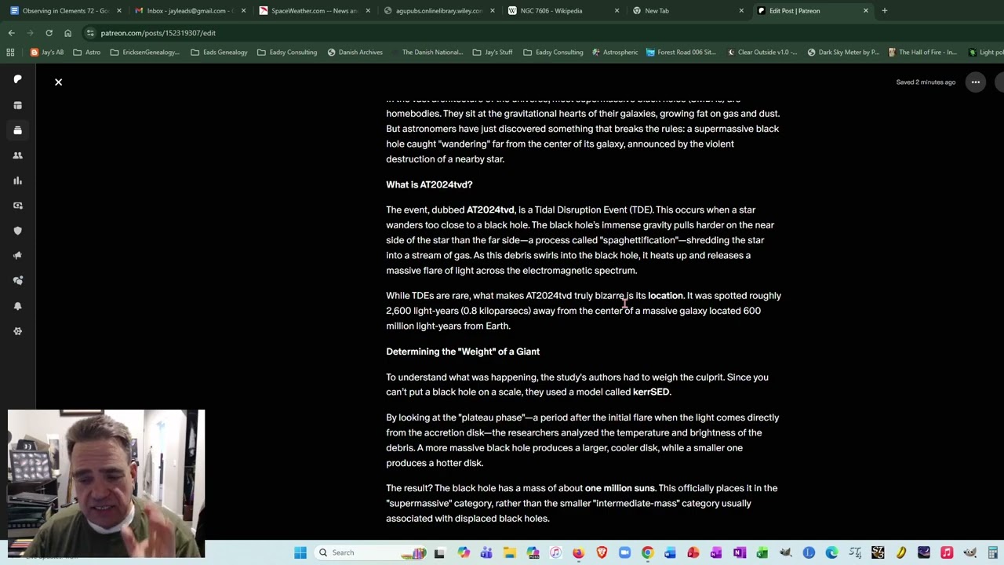Open the Settings gear in Patreon sidebar

[17, 331]
